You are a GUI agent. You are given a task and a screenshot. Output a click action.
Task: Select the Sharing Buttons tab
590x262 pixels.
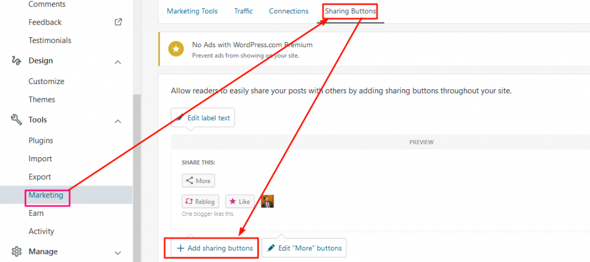pyautogui.click(x=350, y=12)
